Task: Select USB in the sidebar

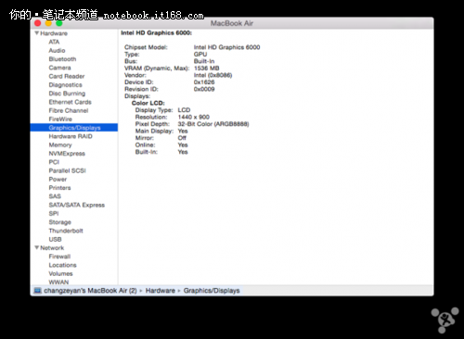Action: pyautogui.click(x=55, y=239)
